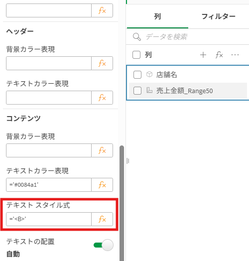Click the text style expression input field
Screen dimensions: 249x261
pyautogui.click(x=49, y=219)
